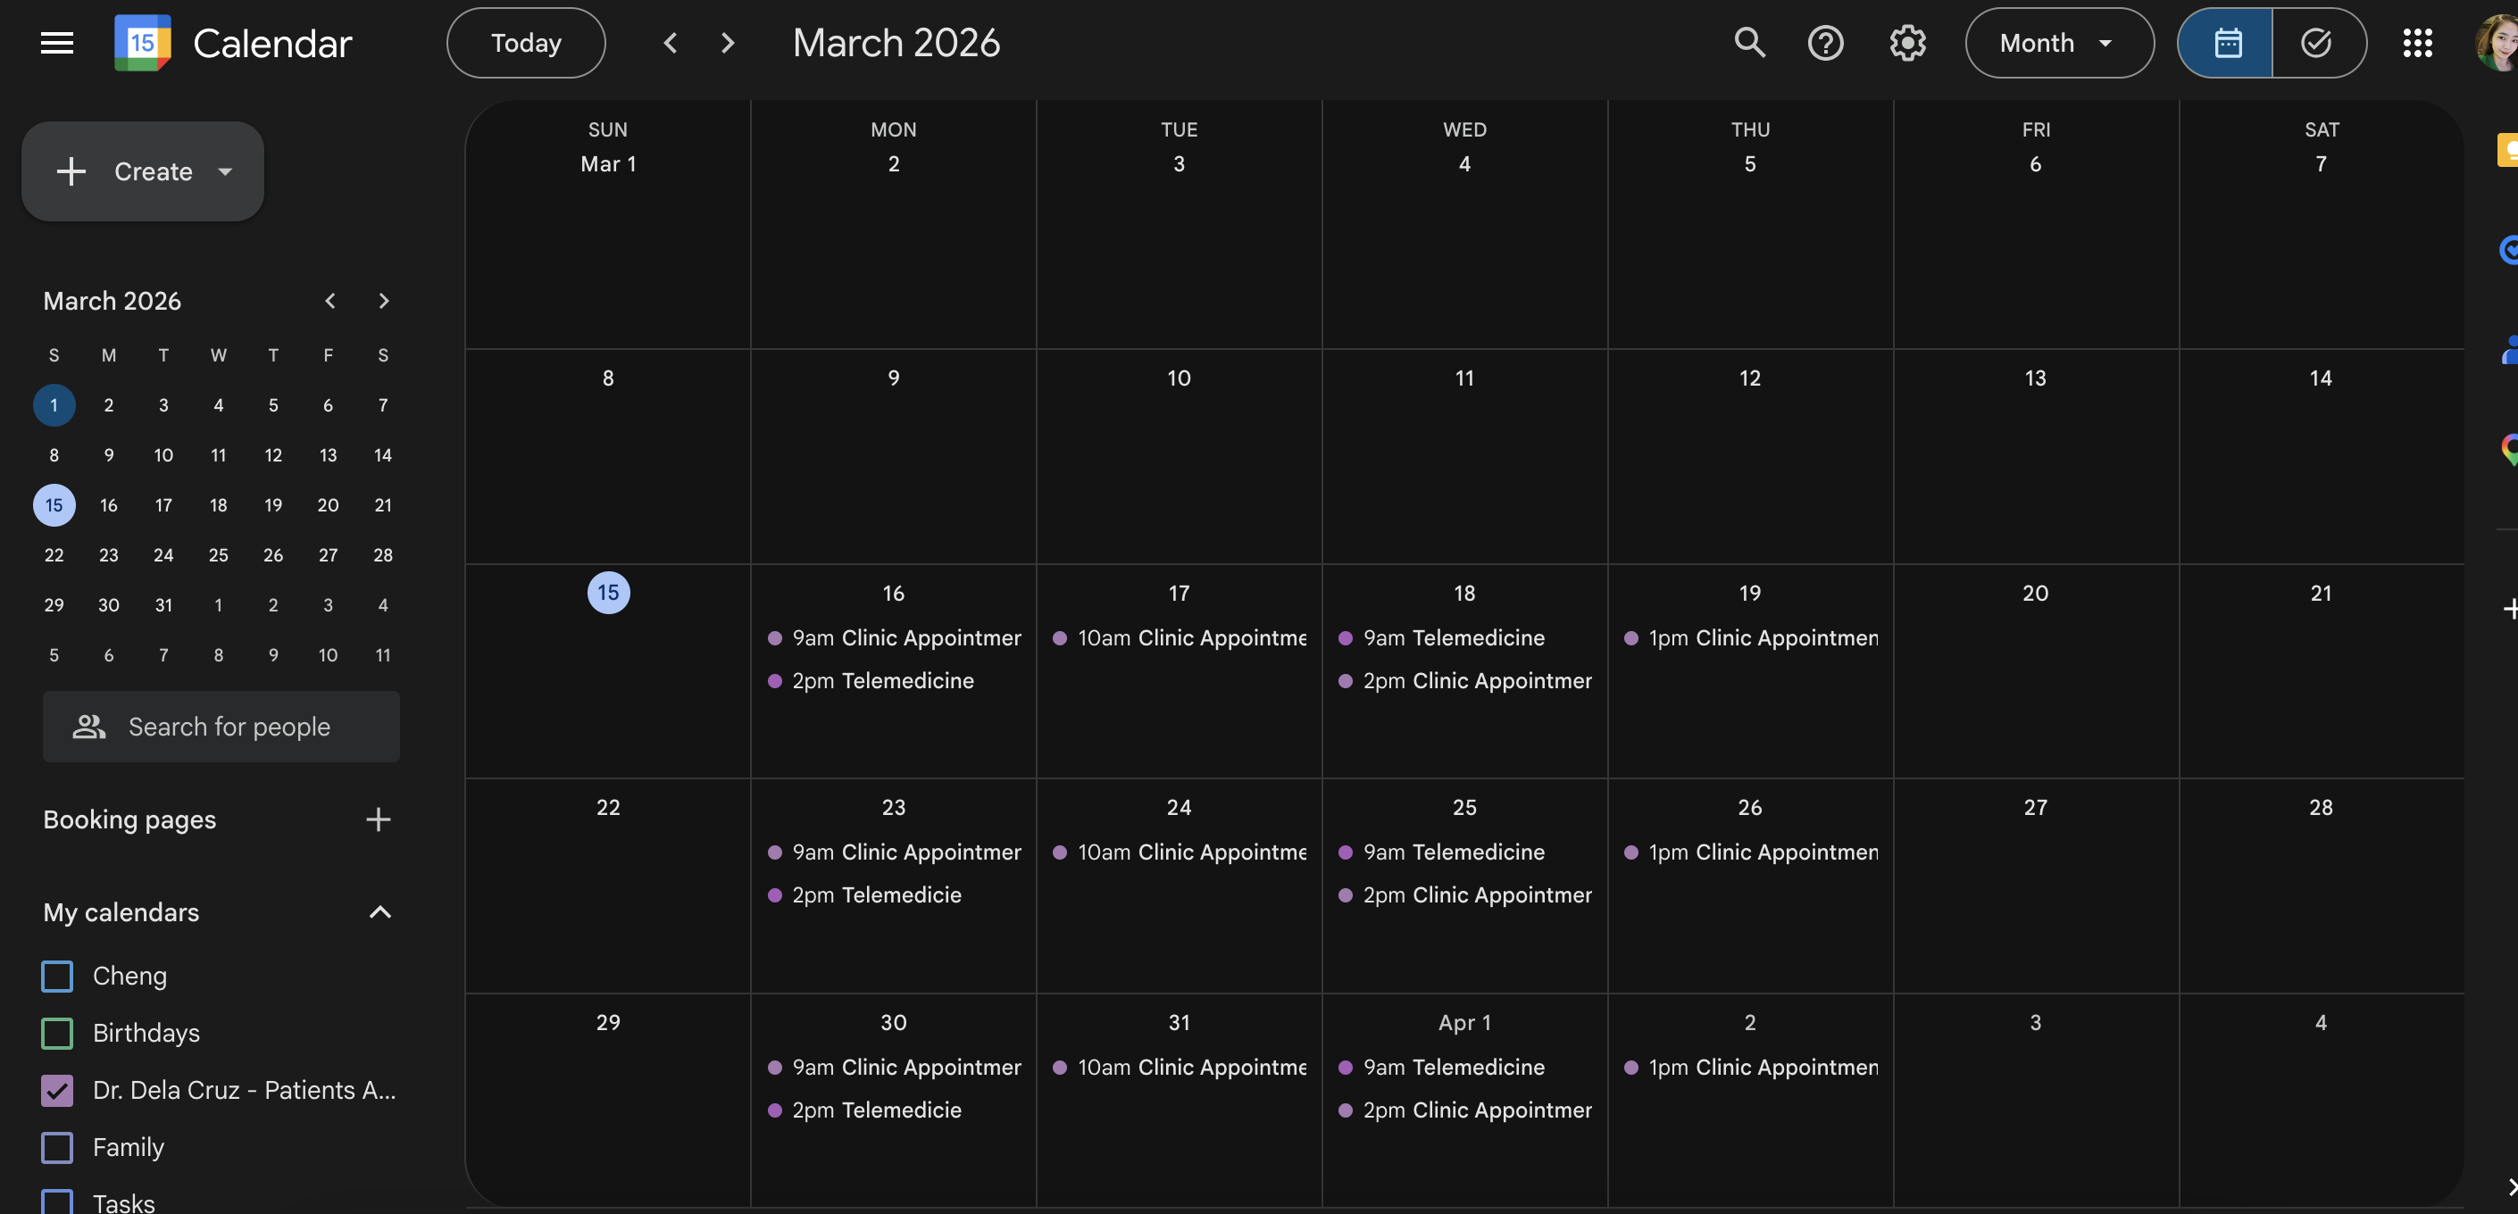Click the Today button
The image size is (2518, 1214).
pyautogui.click(x=526, y=43)
